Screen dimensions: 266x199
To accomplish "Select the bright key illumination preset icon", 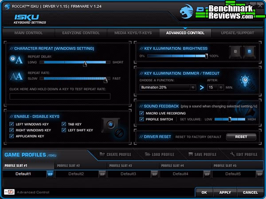I will point(249,52).
